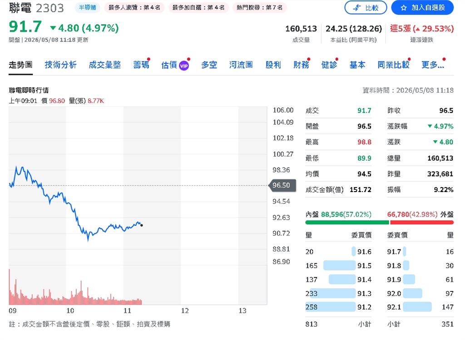The height and width of the screenshot is (340, 465).
Task: Click the 最多加自選:第4名 tag
Action: (x=198, y=7)
